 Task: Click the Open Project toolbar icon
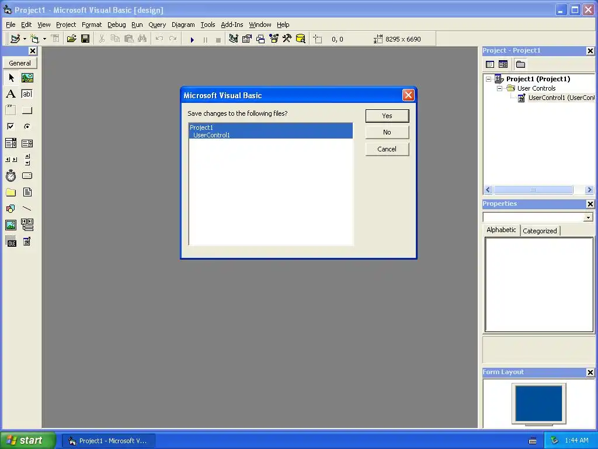(71, 39)
